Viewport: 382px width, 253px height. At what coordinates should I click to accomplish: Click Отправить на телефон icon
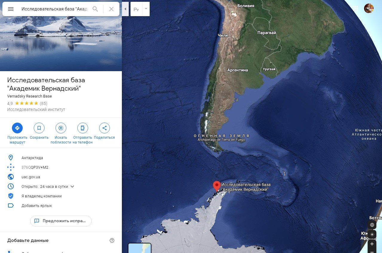click(x=83, y=128)
